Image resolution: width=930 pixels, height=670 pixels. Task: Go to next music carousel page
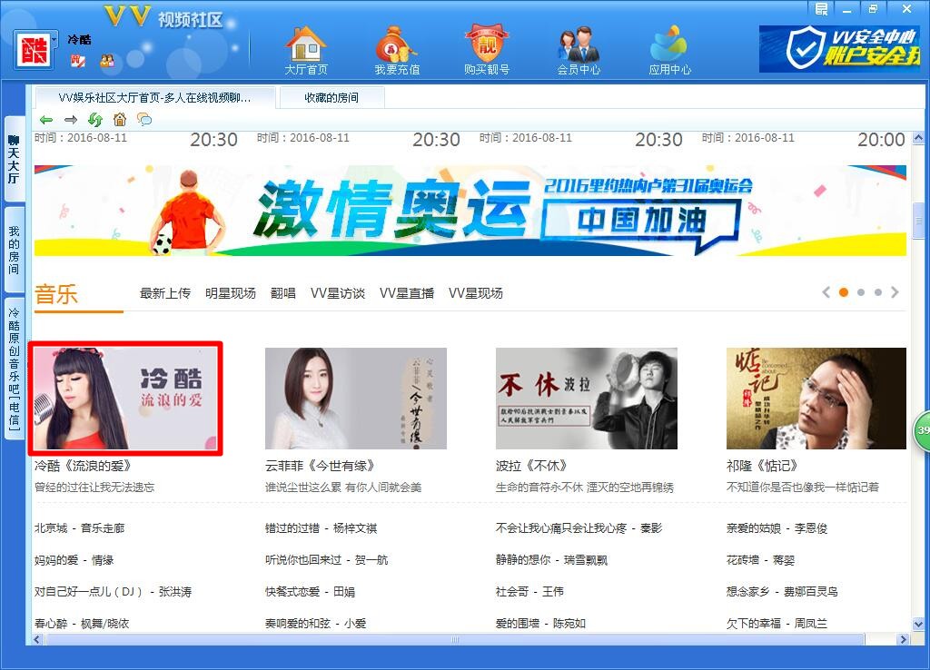895,292
